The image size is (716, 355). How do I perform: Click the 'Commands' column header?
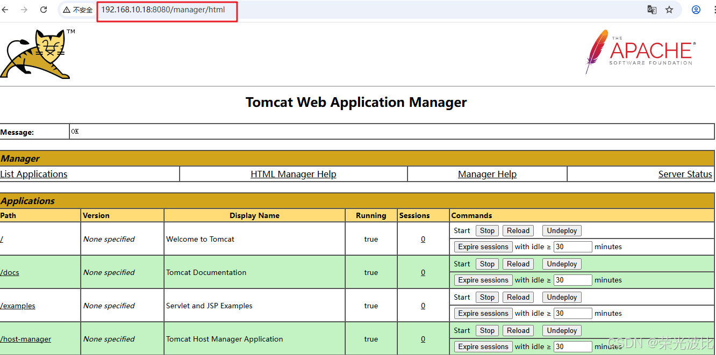pos(471,215)
